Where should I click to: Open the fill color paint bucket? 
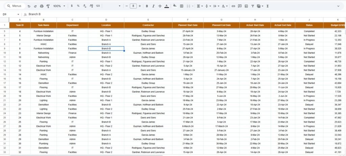tap(175, 6)
